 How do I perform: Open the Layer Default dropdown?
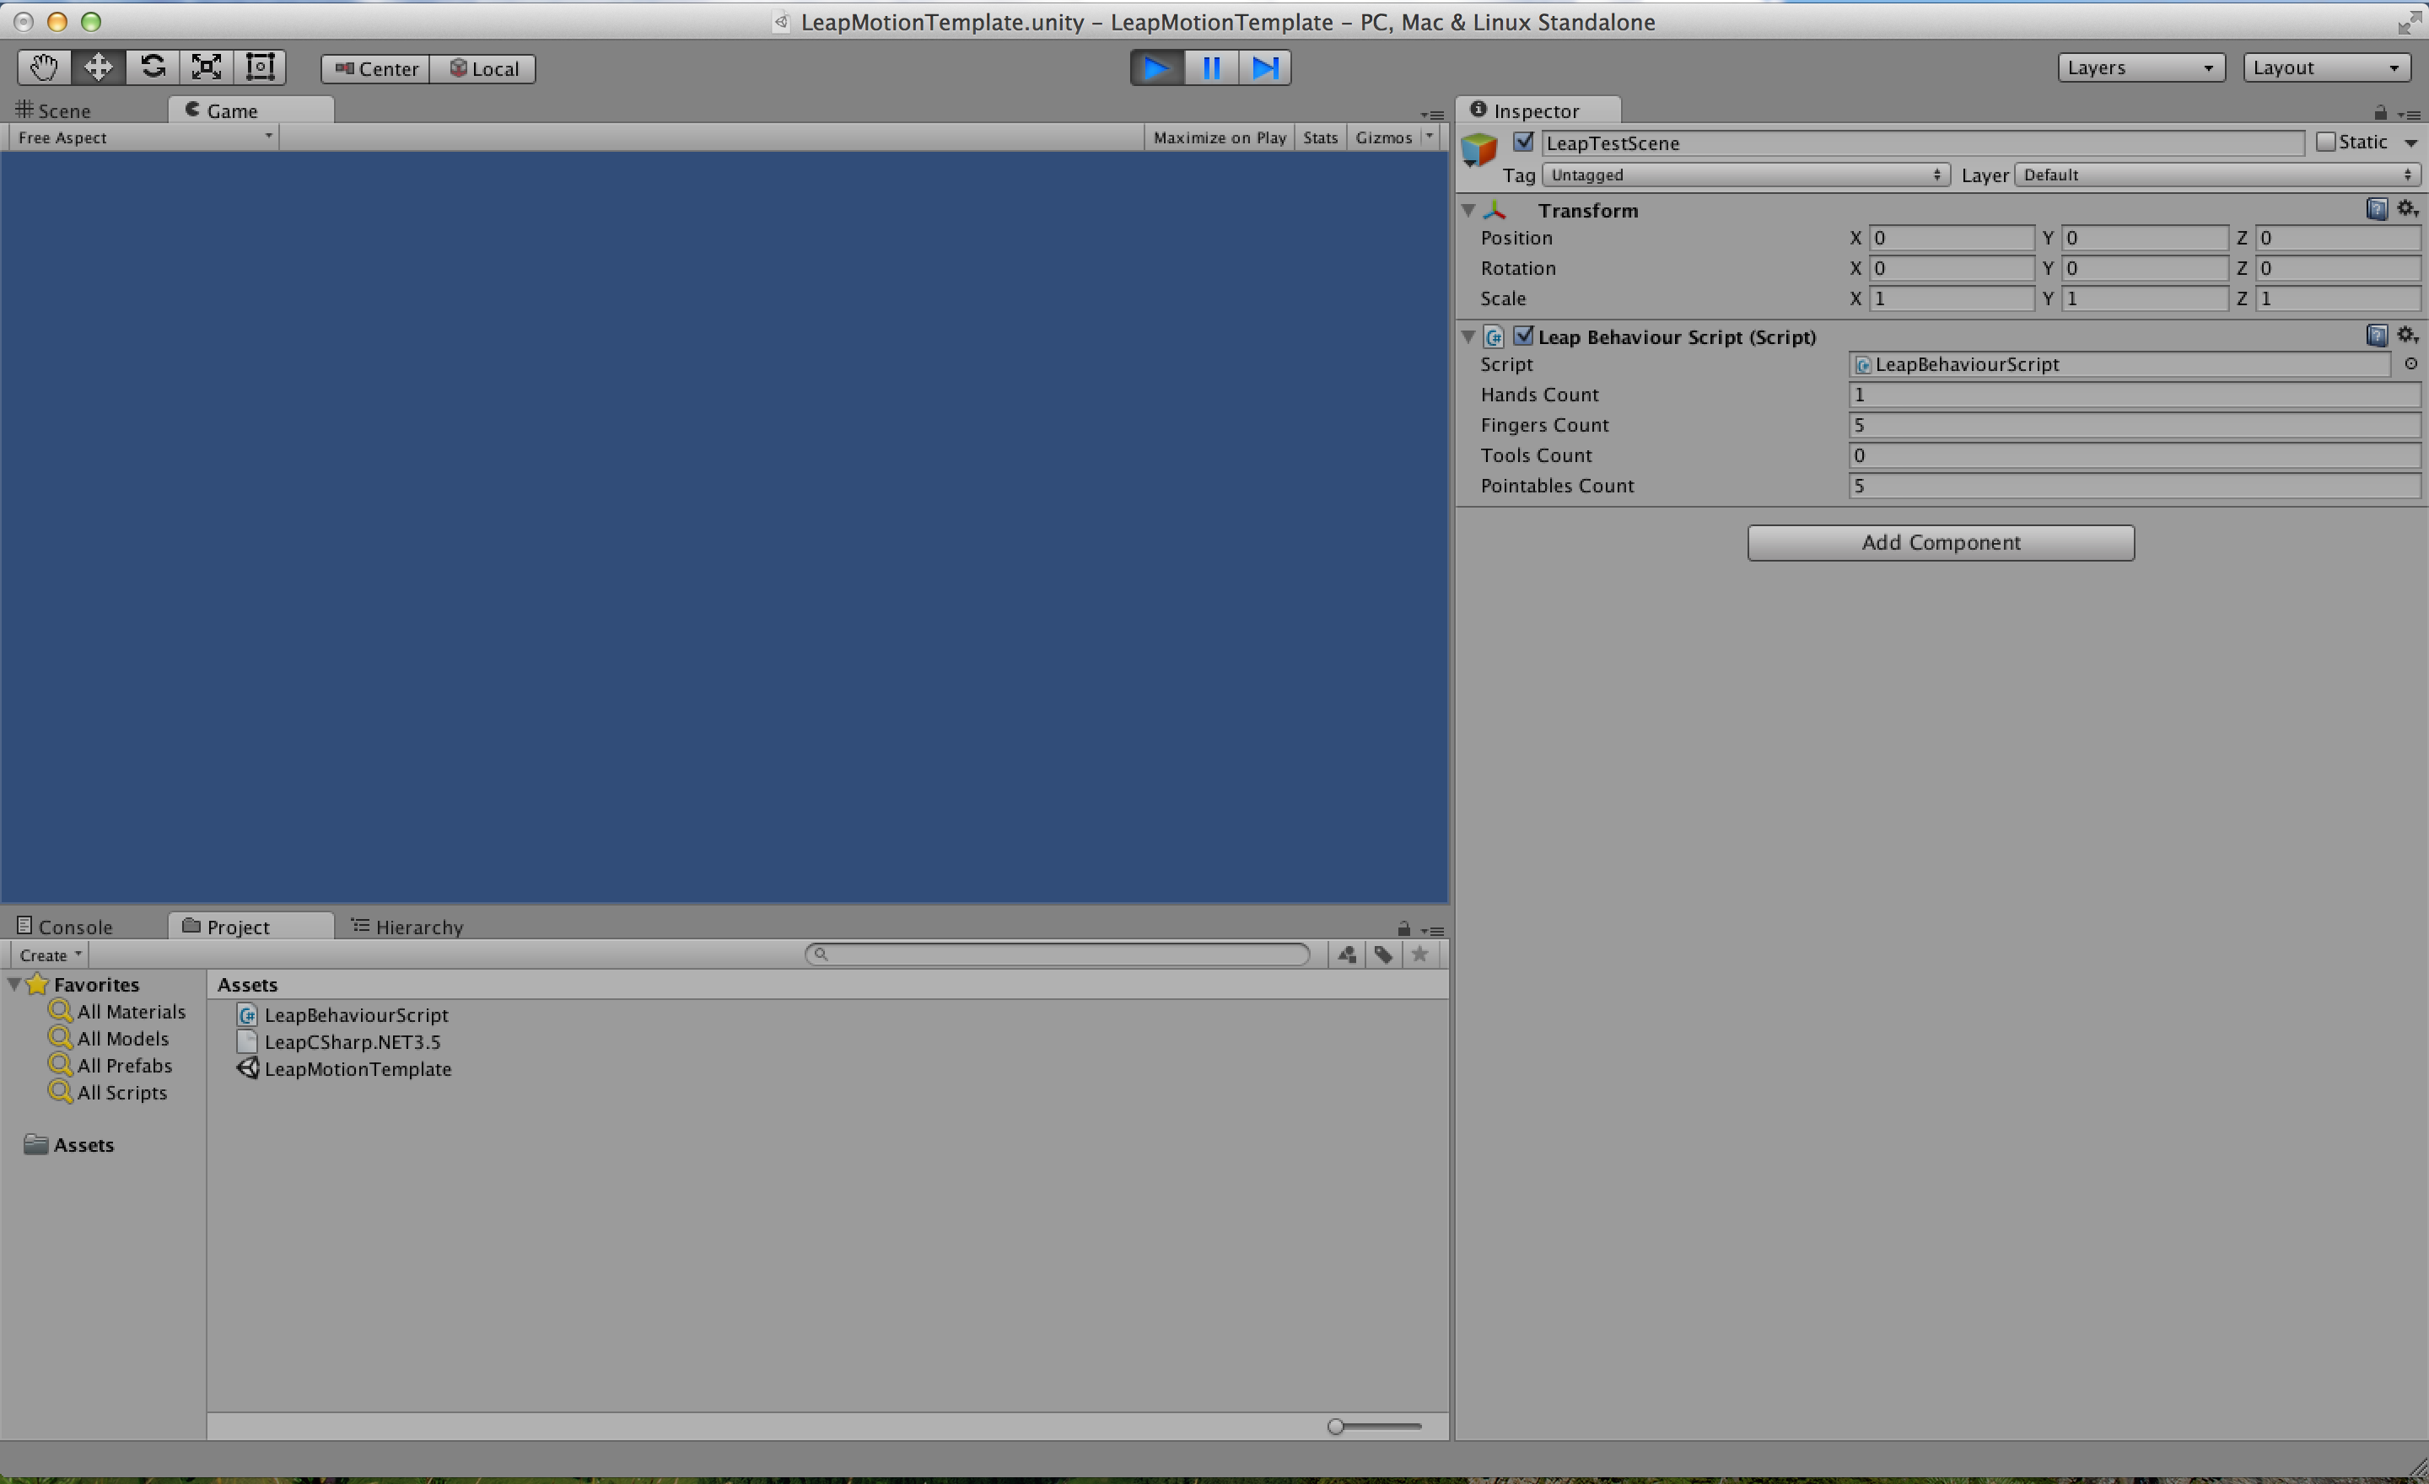2217,175
